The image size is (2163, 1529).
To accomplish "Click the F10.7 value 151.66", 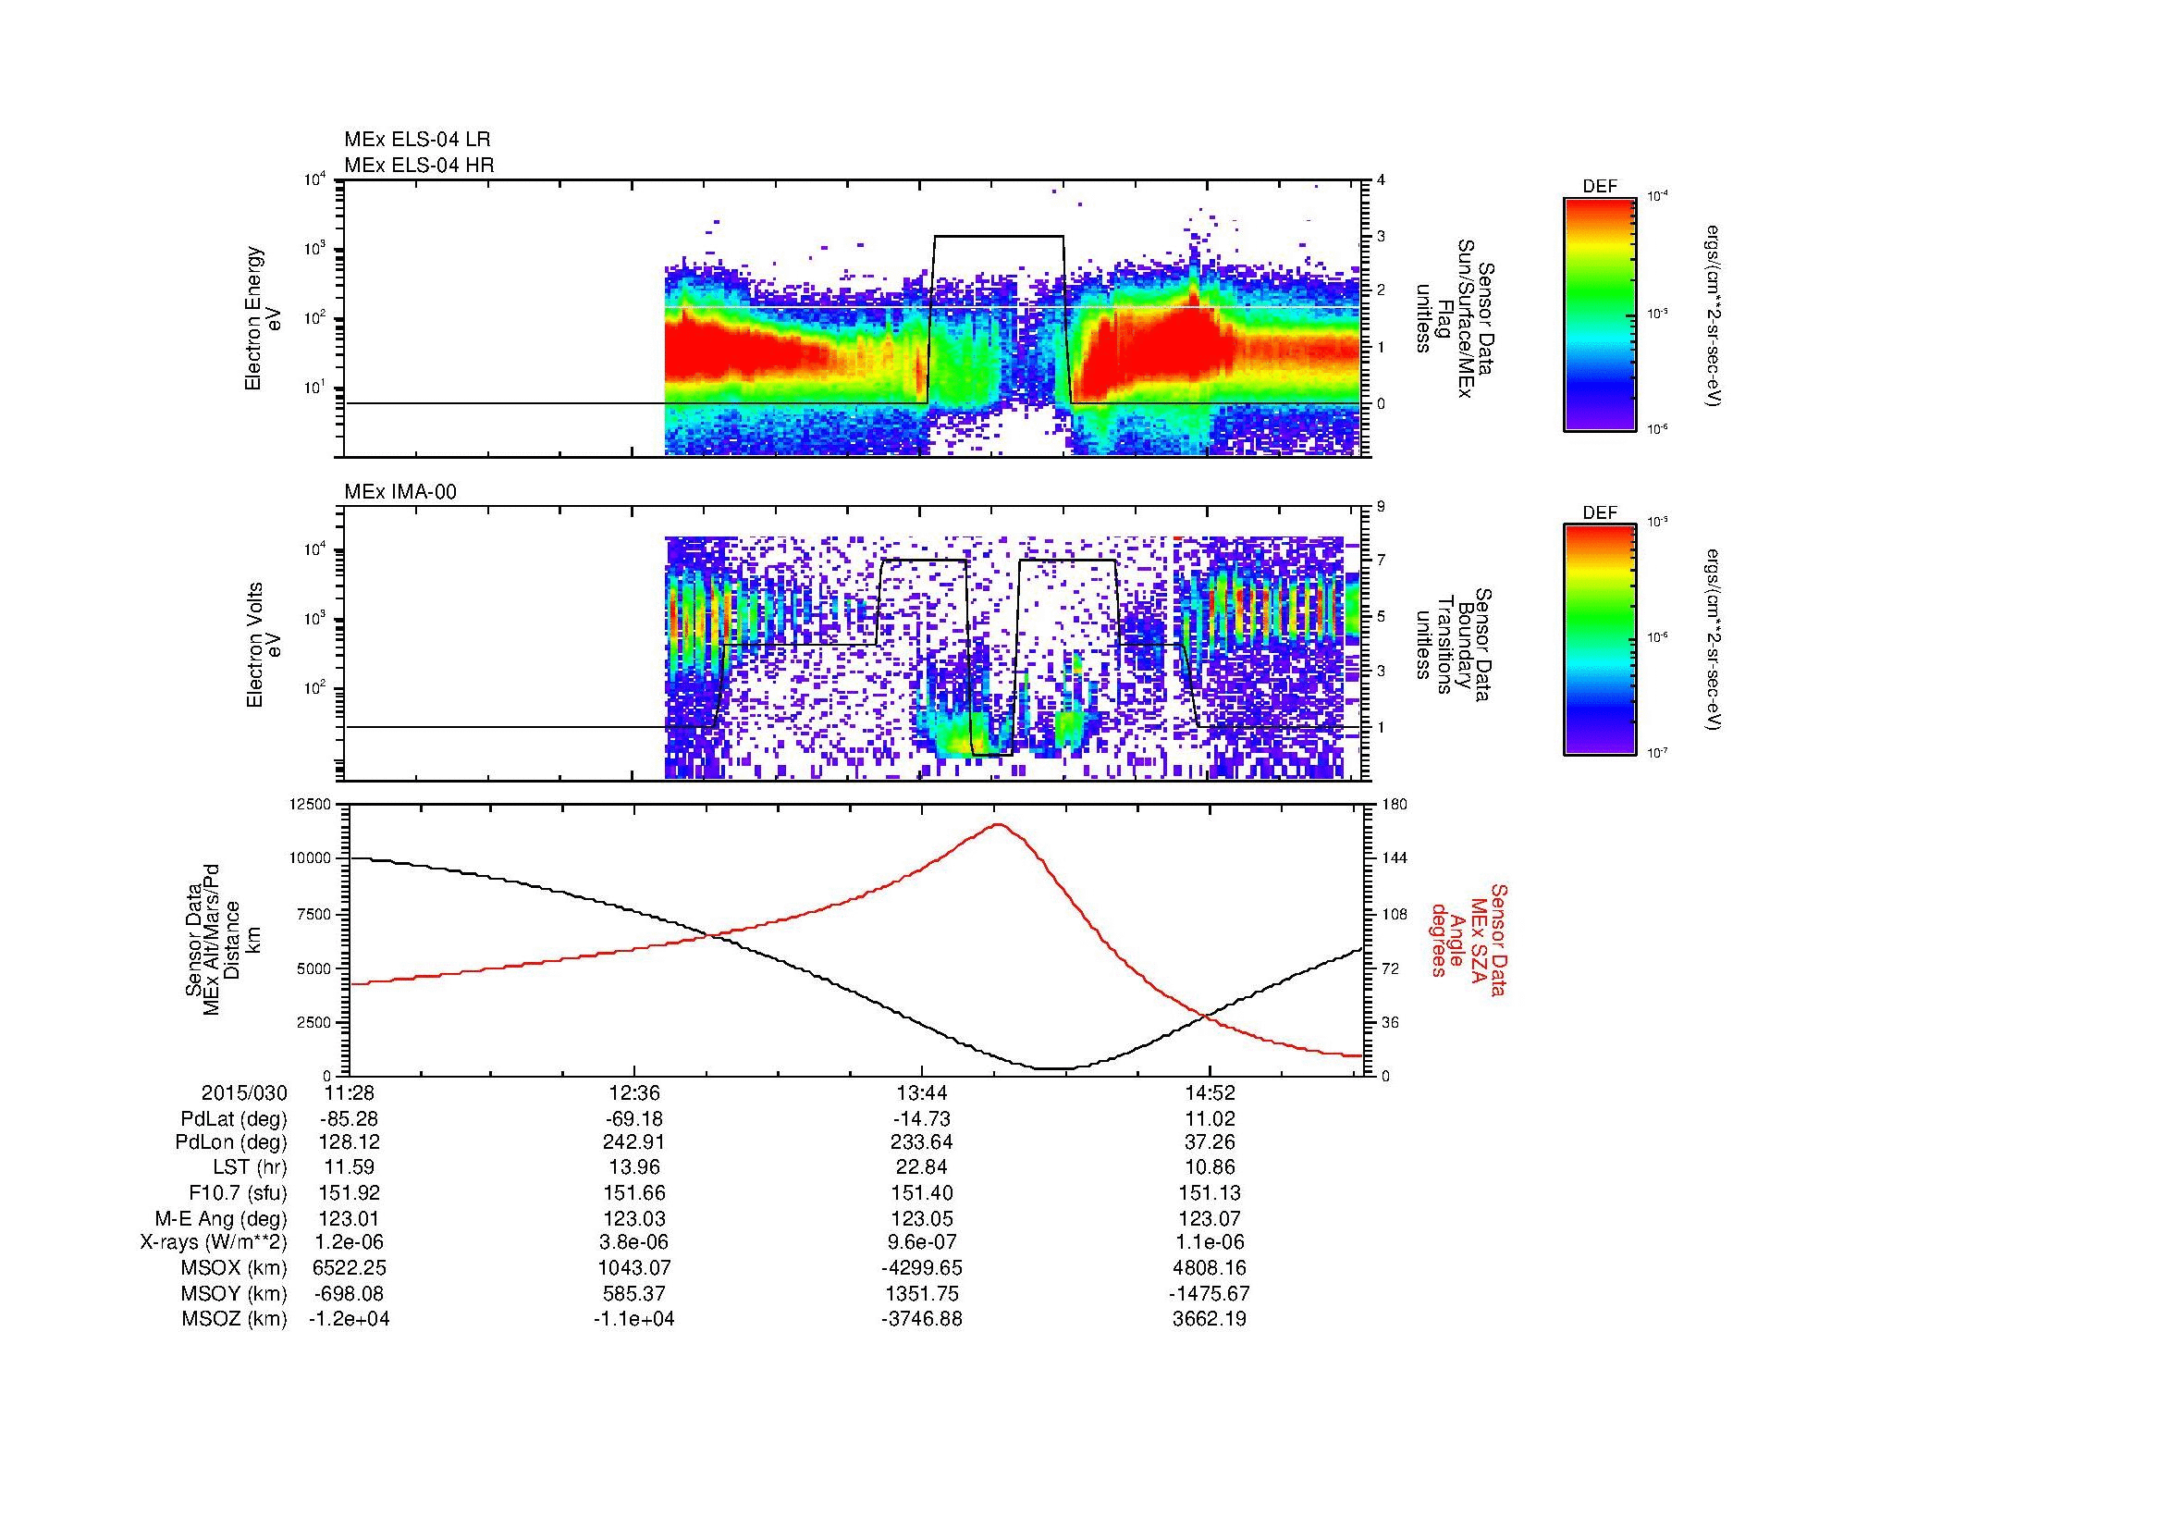I will click(x=635, y=1193).
